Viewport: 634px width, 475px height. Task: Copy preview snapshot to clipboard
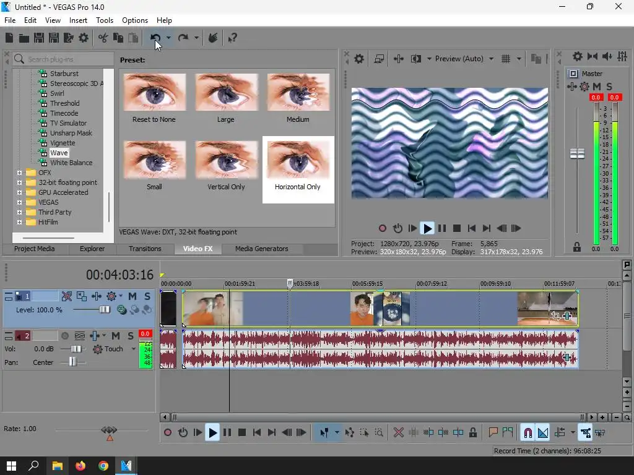(x=536, y=59)
